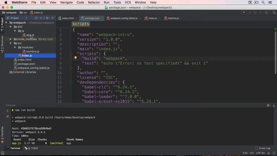This screenshot has height=156, width=277.
Task: Fold the scripts block at line 6
Action: pyautogui.click(x=71, y=54)
